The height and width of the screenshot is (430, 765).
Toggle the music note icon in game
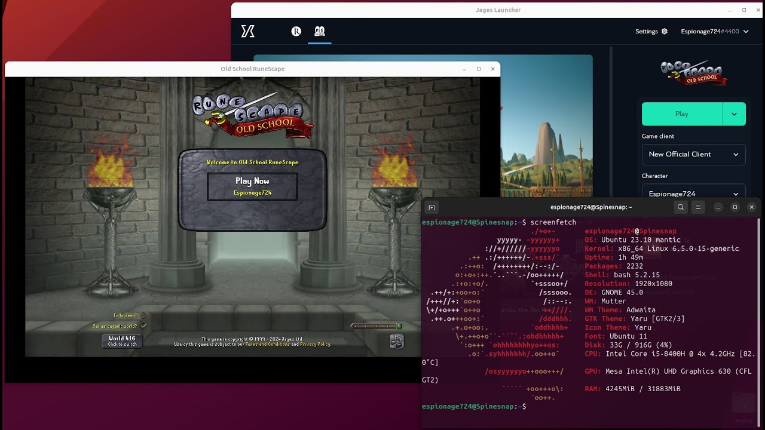click(x=396, y=341)
